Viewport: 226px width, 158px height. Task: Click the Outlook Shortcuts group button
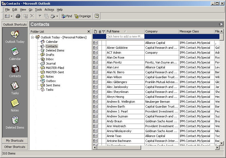coord(15,25)
